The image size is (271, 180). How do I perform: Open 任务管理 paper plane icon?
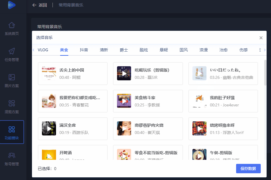[11, 51]
